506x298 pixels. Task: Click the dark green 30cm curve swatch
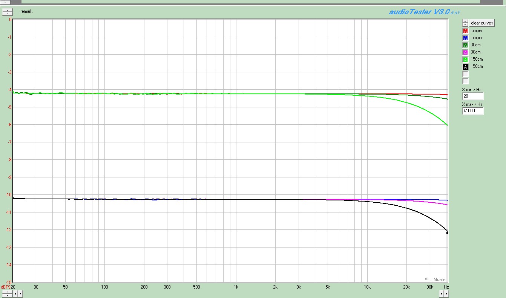[465, 45]
